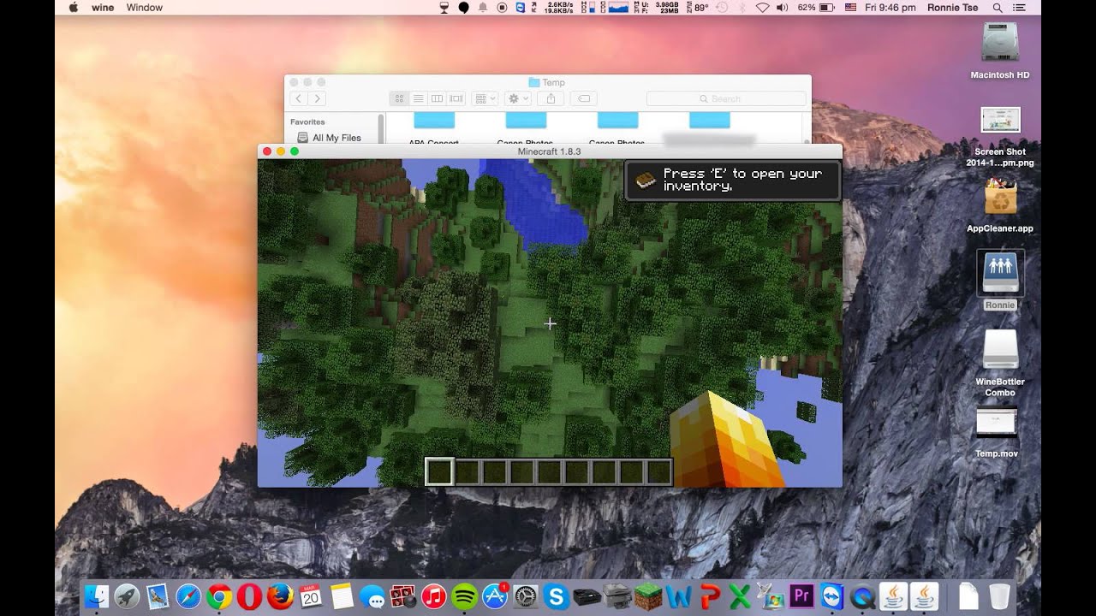1096x616 pixels.
Task: Open Safari compass icon in Dock
Action: 188,595
